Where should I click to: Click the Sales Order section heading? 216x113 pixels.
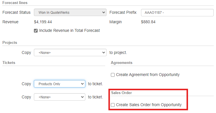click(122, 93)
